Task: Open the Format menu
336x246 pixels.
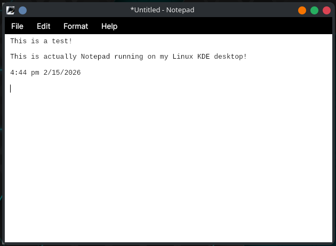Action: pyautogui.click(x=75, y=26)
